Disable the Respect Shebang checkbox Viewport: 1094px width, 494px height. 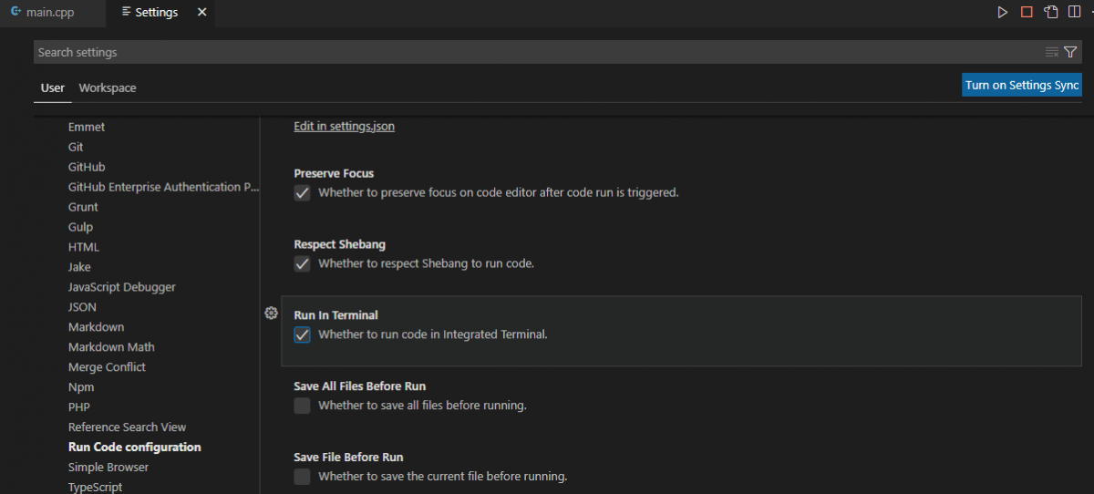tap(303, 264)
